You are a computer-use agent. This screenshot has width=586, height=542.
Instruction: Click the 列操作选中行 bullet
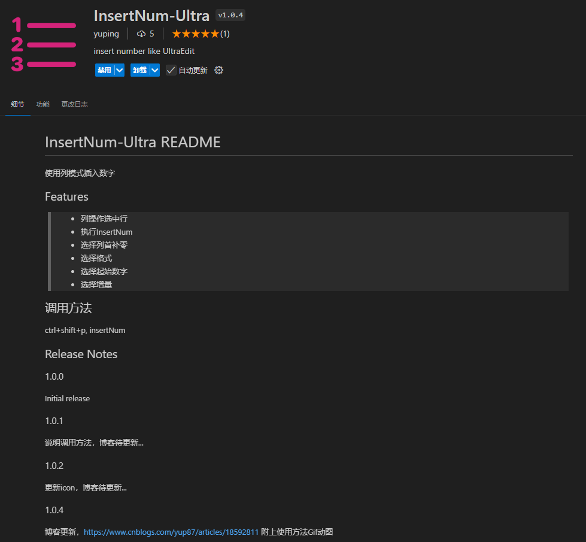(104, 219)
